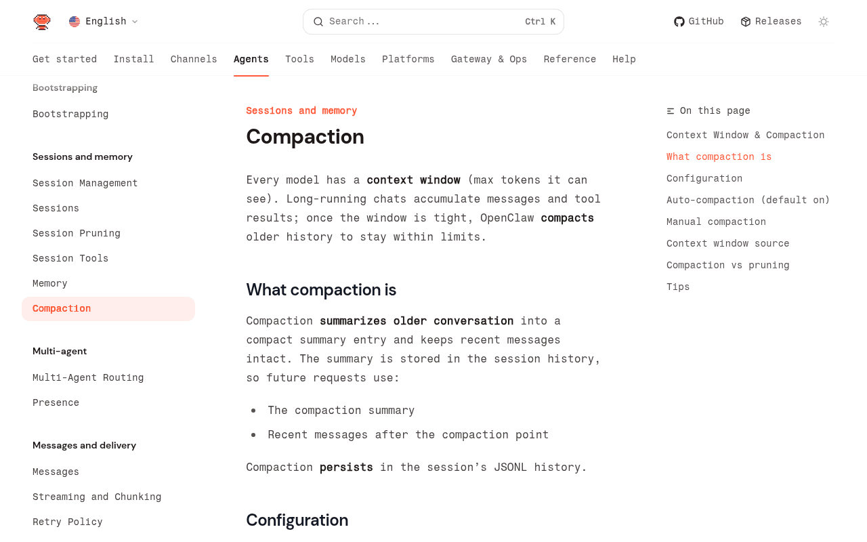
Task: Expand the Multi-agent section
Action: [x=60, y=350]
